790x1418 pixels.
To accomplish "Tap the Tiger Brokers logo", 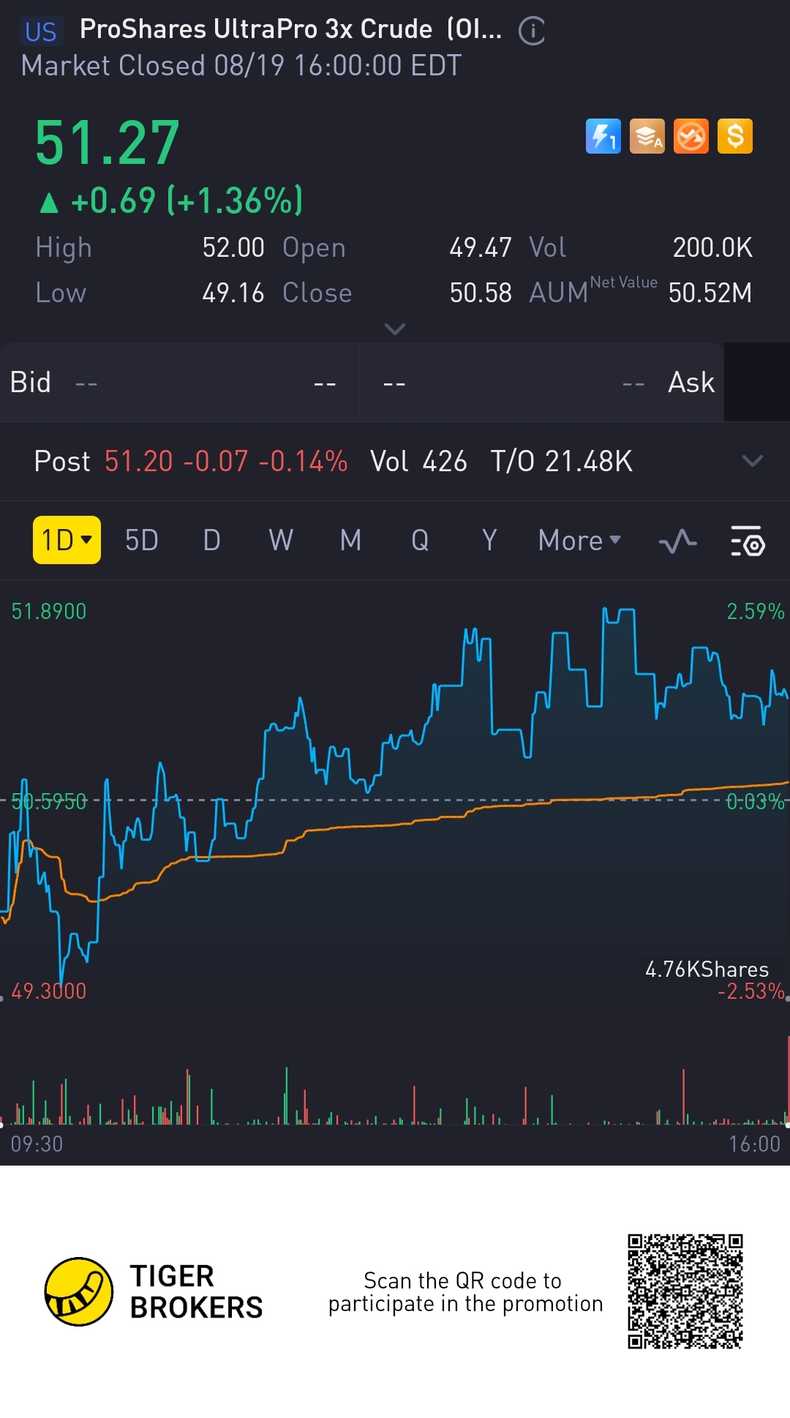I will pos(79,1291).
